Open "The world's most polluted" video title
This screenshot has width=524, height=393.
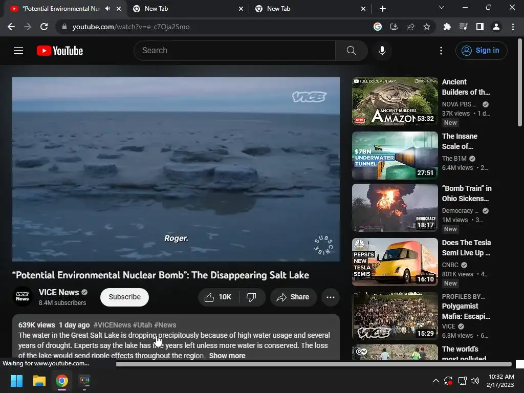464,354
